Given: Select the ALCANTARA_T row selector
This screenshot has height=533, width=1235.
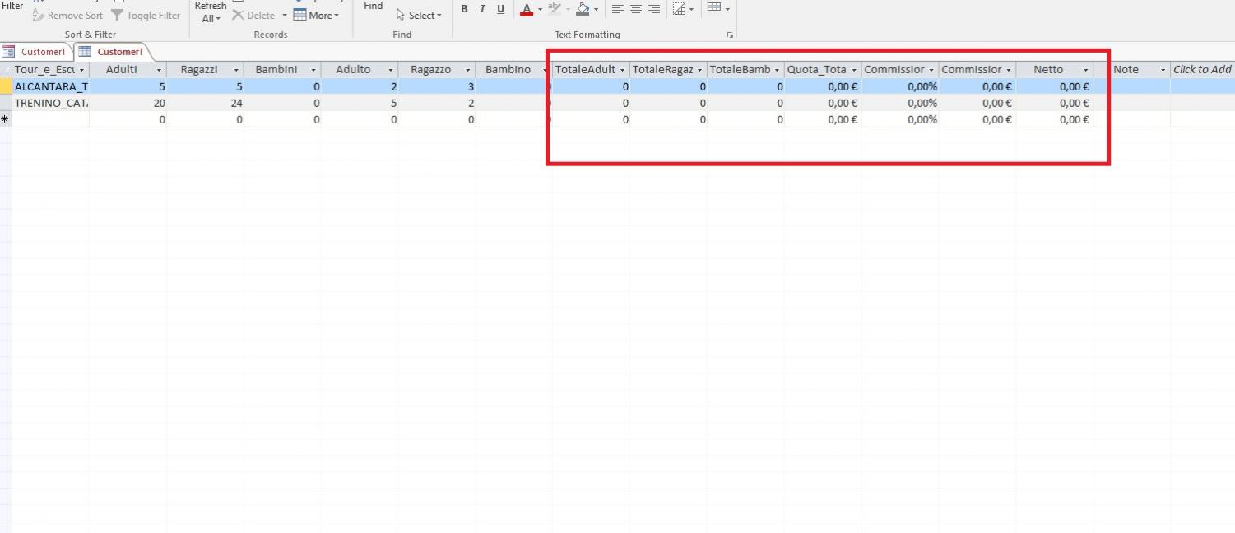Looking at the screenshot, I should (6, 86).
